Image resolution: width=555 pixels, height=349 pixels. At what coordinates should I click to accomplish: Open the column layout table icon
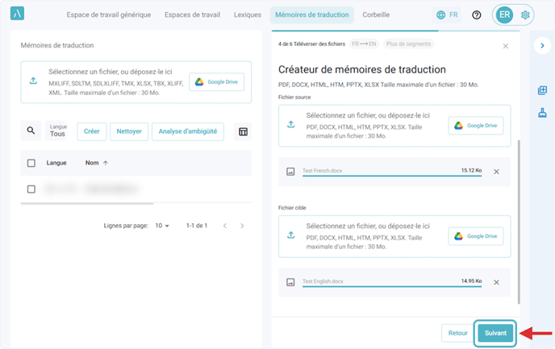(243, 131)
